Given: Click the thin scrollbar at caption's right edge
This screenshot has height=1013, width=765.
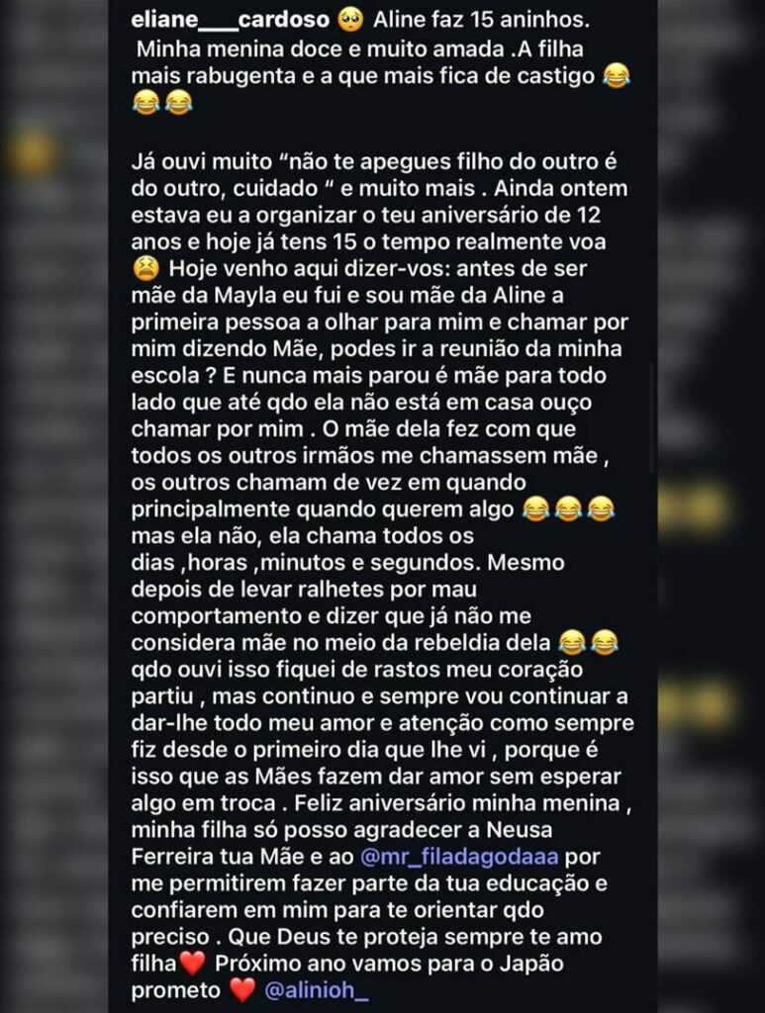Looking at the screenshot, I should point(651,416).
